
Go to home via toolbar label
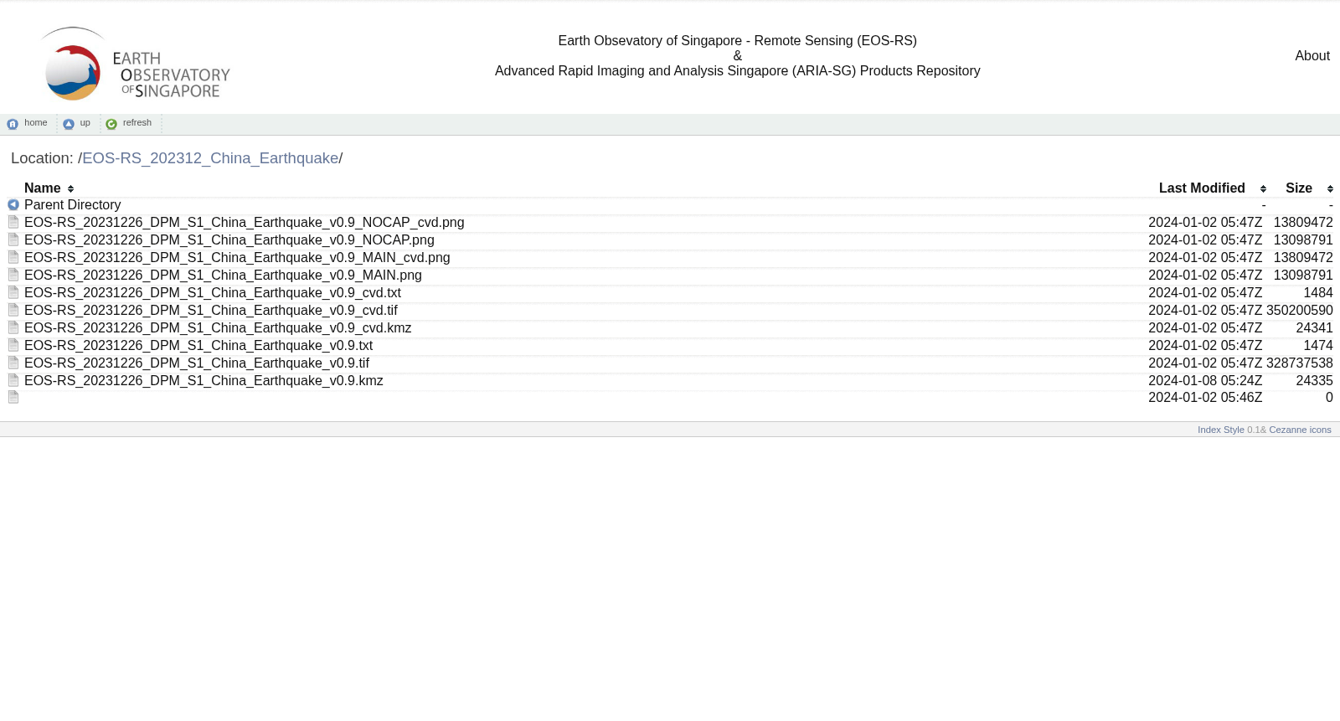click(x=36, y=123)
